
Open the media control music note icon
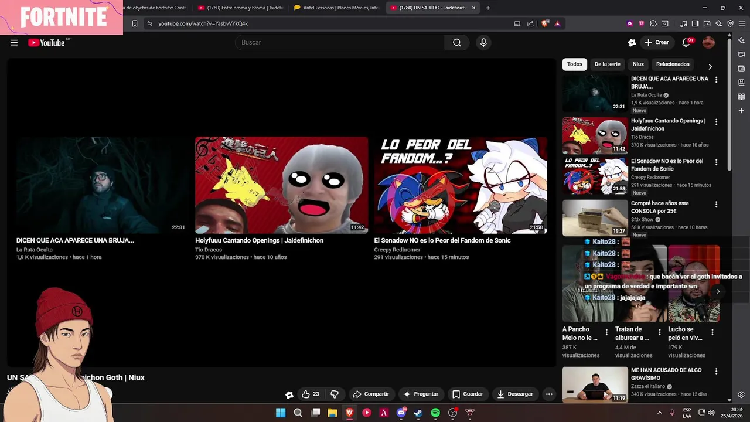click(x=683, y=23)
